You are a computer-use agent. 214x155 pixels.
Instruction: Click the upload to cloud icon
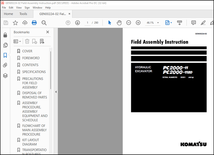[25, 23]
